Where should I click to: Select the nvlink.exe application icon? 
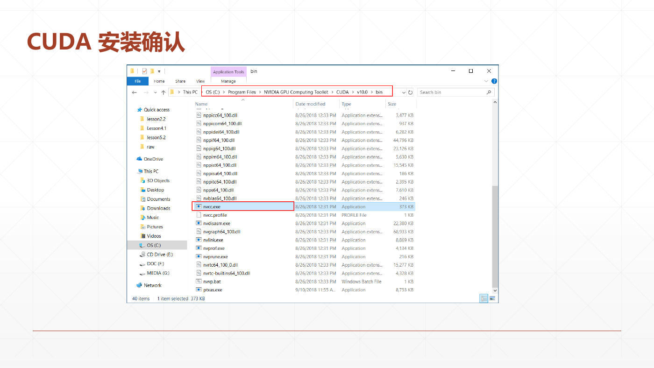pyautogui.click(x=199, y=240)
